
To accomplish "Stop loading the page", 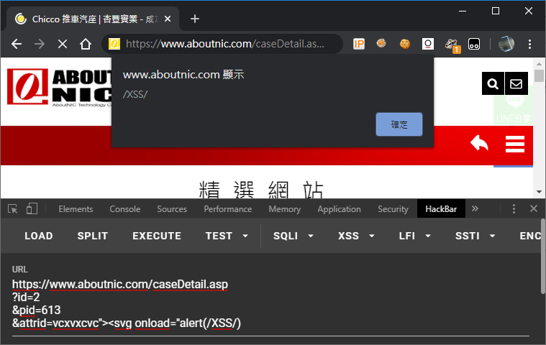I will [63, 44].
